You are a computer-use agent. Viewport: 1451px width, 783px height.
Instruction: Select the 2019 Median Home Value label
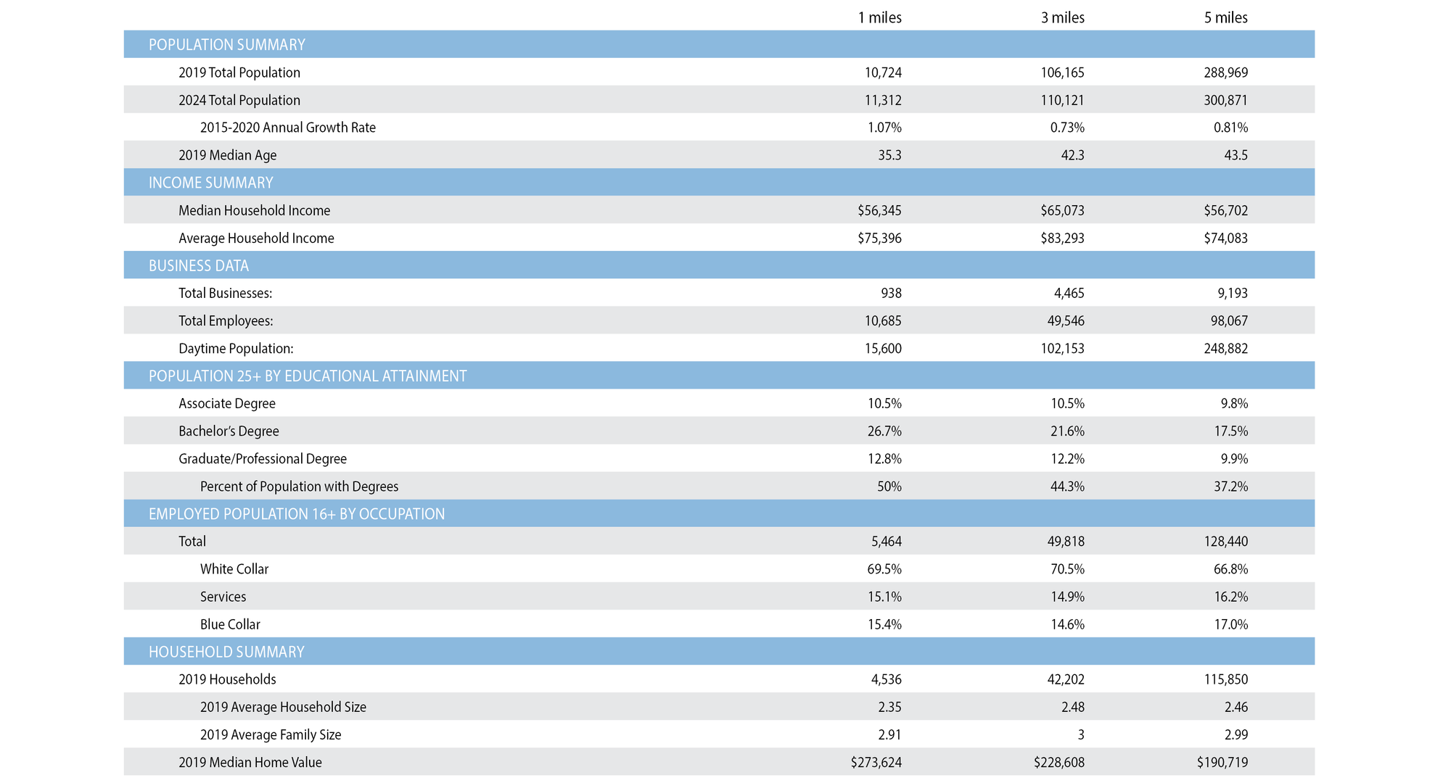(250, 762)
